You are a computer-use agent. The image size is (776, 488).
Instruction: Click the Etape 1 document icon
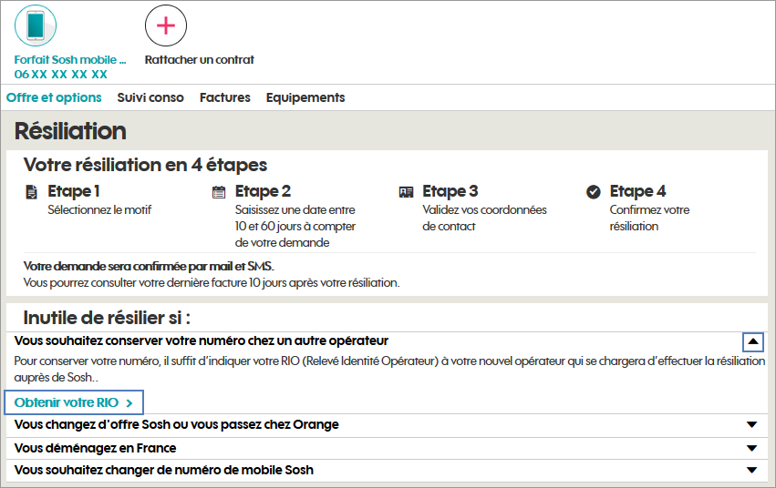pyautogui.click(x=32, y=192)
